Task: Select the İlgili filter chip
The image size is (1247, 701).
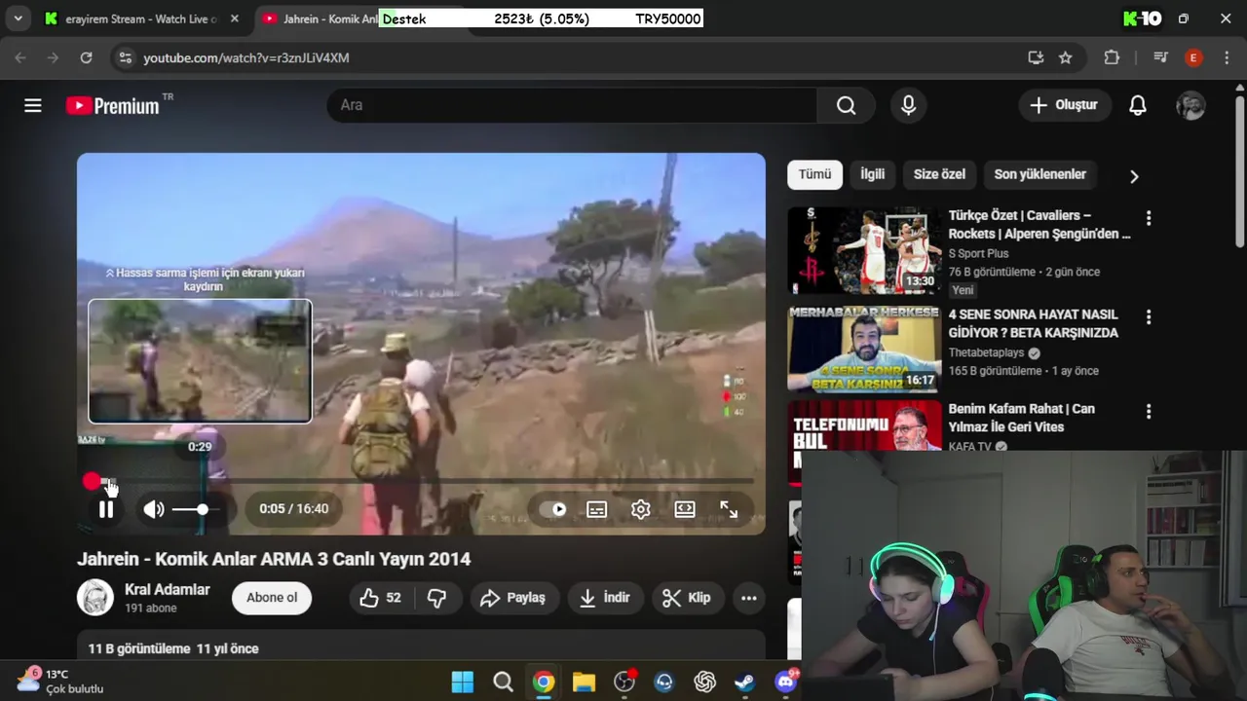Action: [x=872, y=174]
